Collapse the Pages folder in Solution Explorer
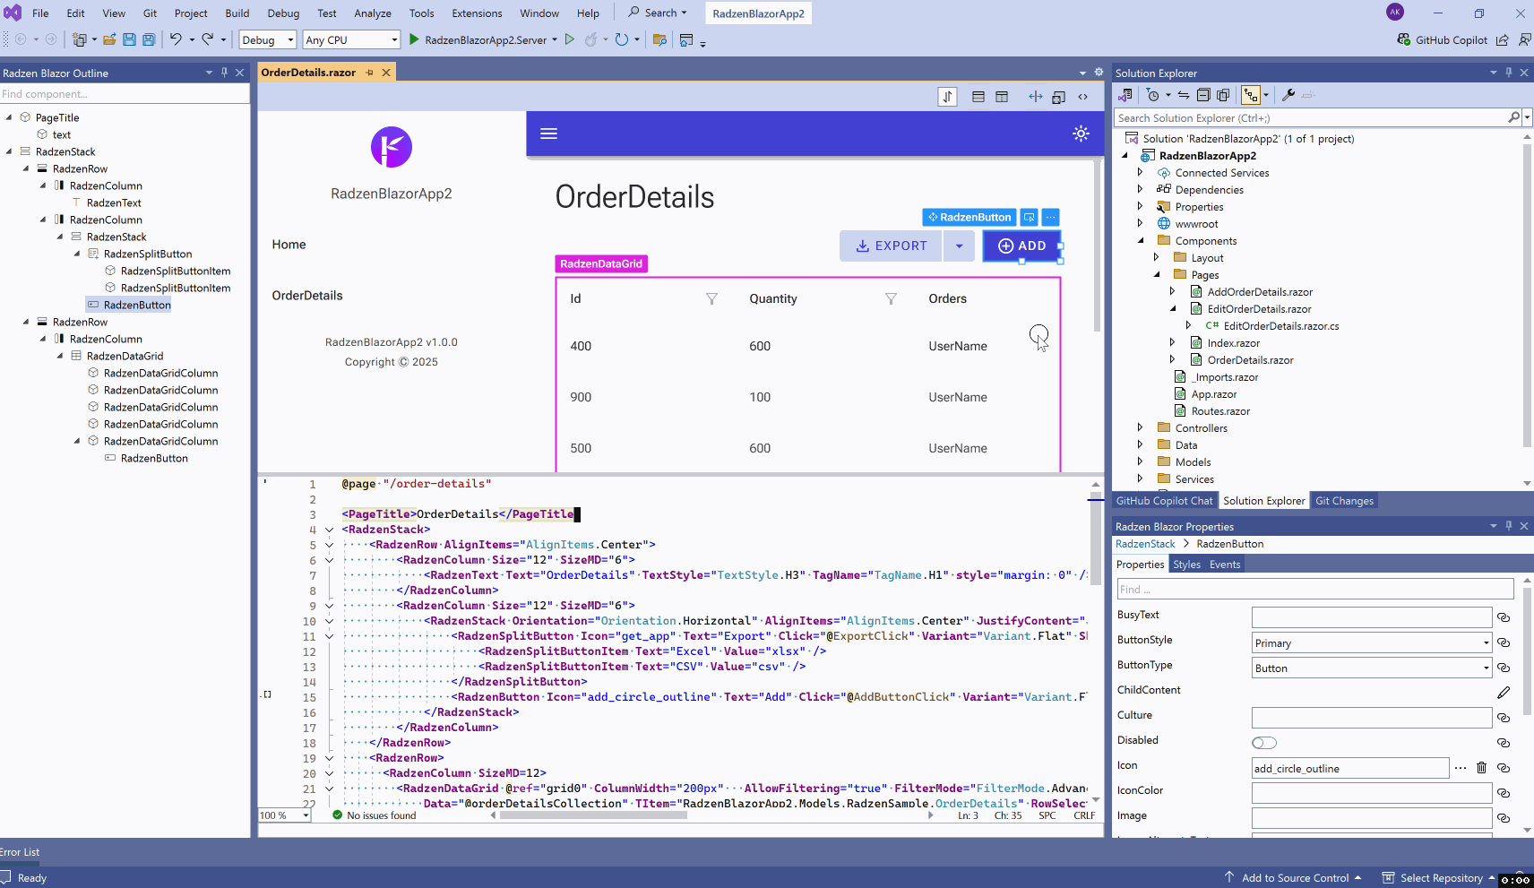The image size is (1534, 888). click(x=1157, y=274)
